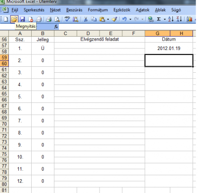Click the fx Insert Function button
Screen dimensions: 198x193
pos(56,27)
